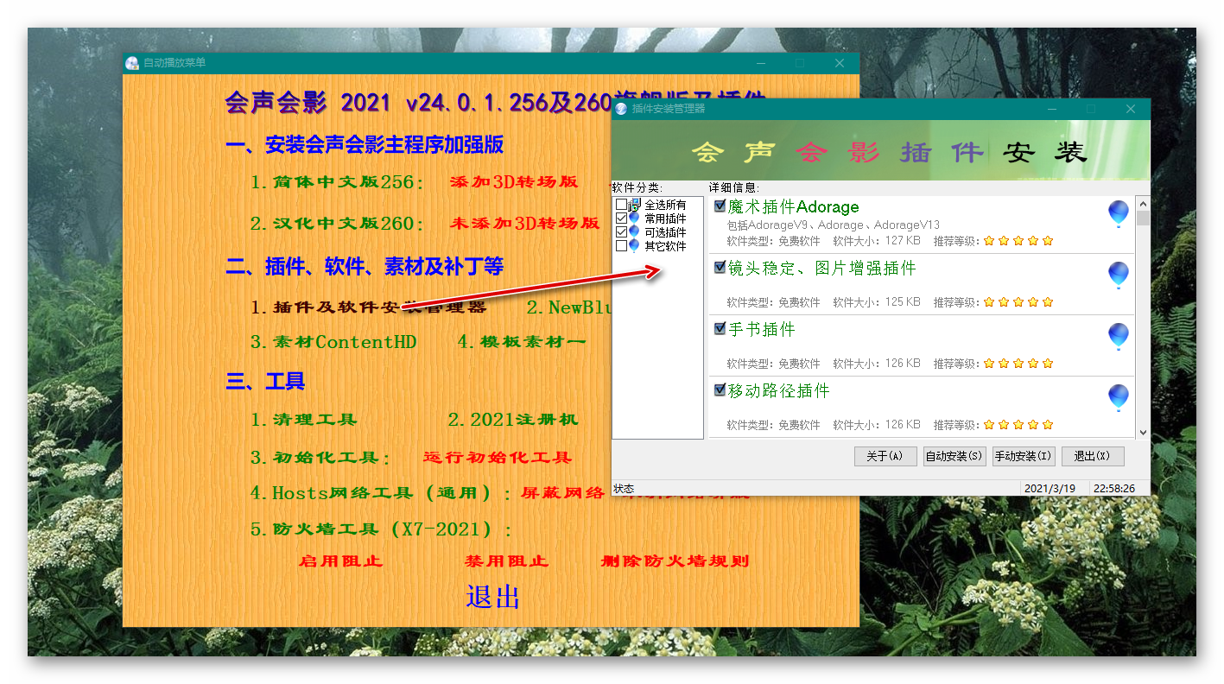
Task: Select 手书插件 title text
Action: point(761,330)
